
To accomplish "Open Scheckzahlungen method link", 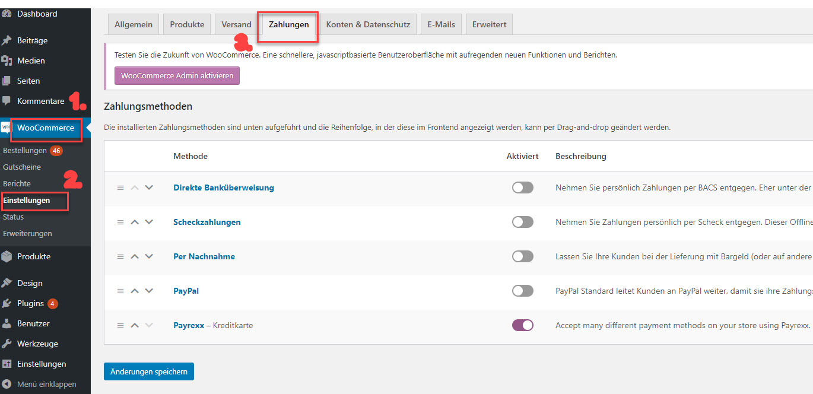I will [207, 222].
